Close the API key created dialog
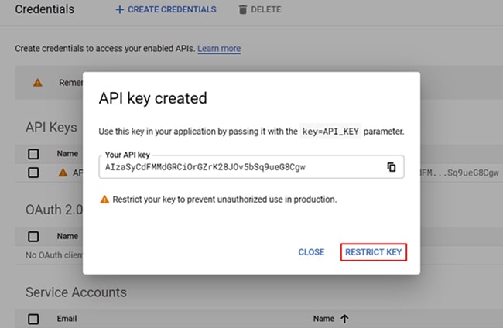503x328 pixels. 311,252
